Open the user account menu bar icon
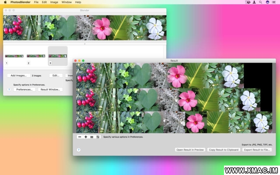The width and height of the screenshot is (280, 175). pos(254,2)
